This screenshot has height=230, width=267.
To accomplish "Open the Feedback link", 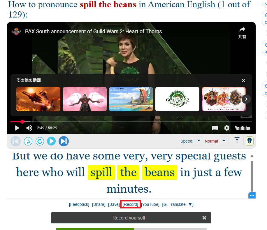I will [x=79, y=204].
